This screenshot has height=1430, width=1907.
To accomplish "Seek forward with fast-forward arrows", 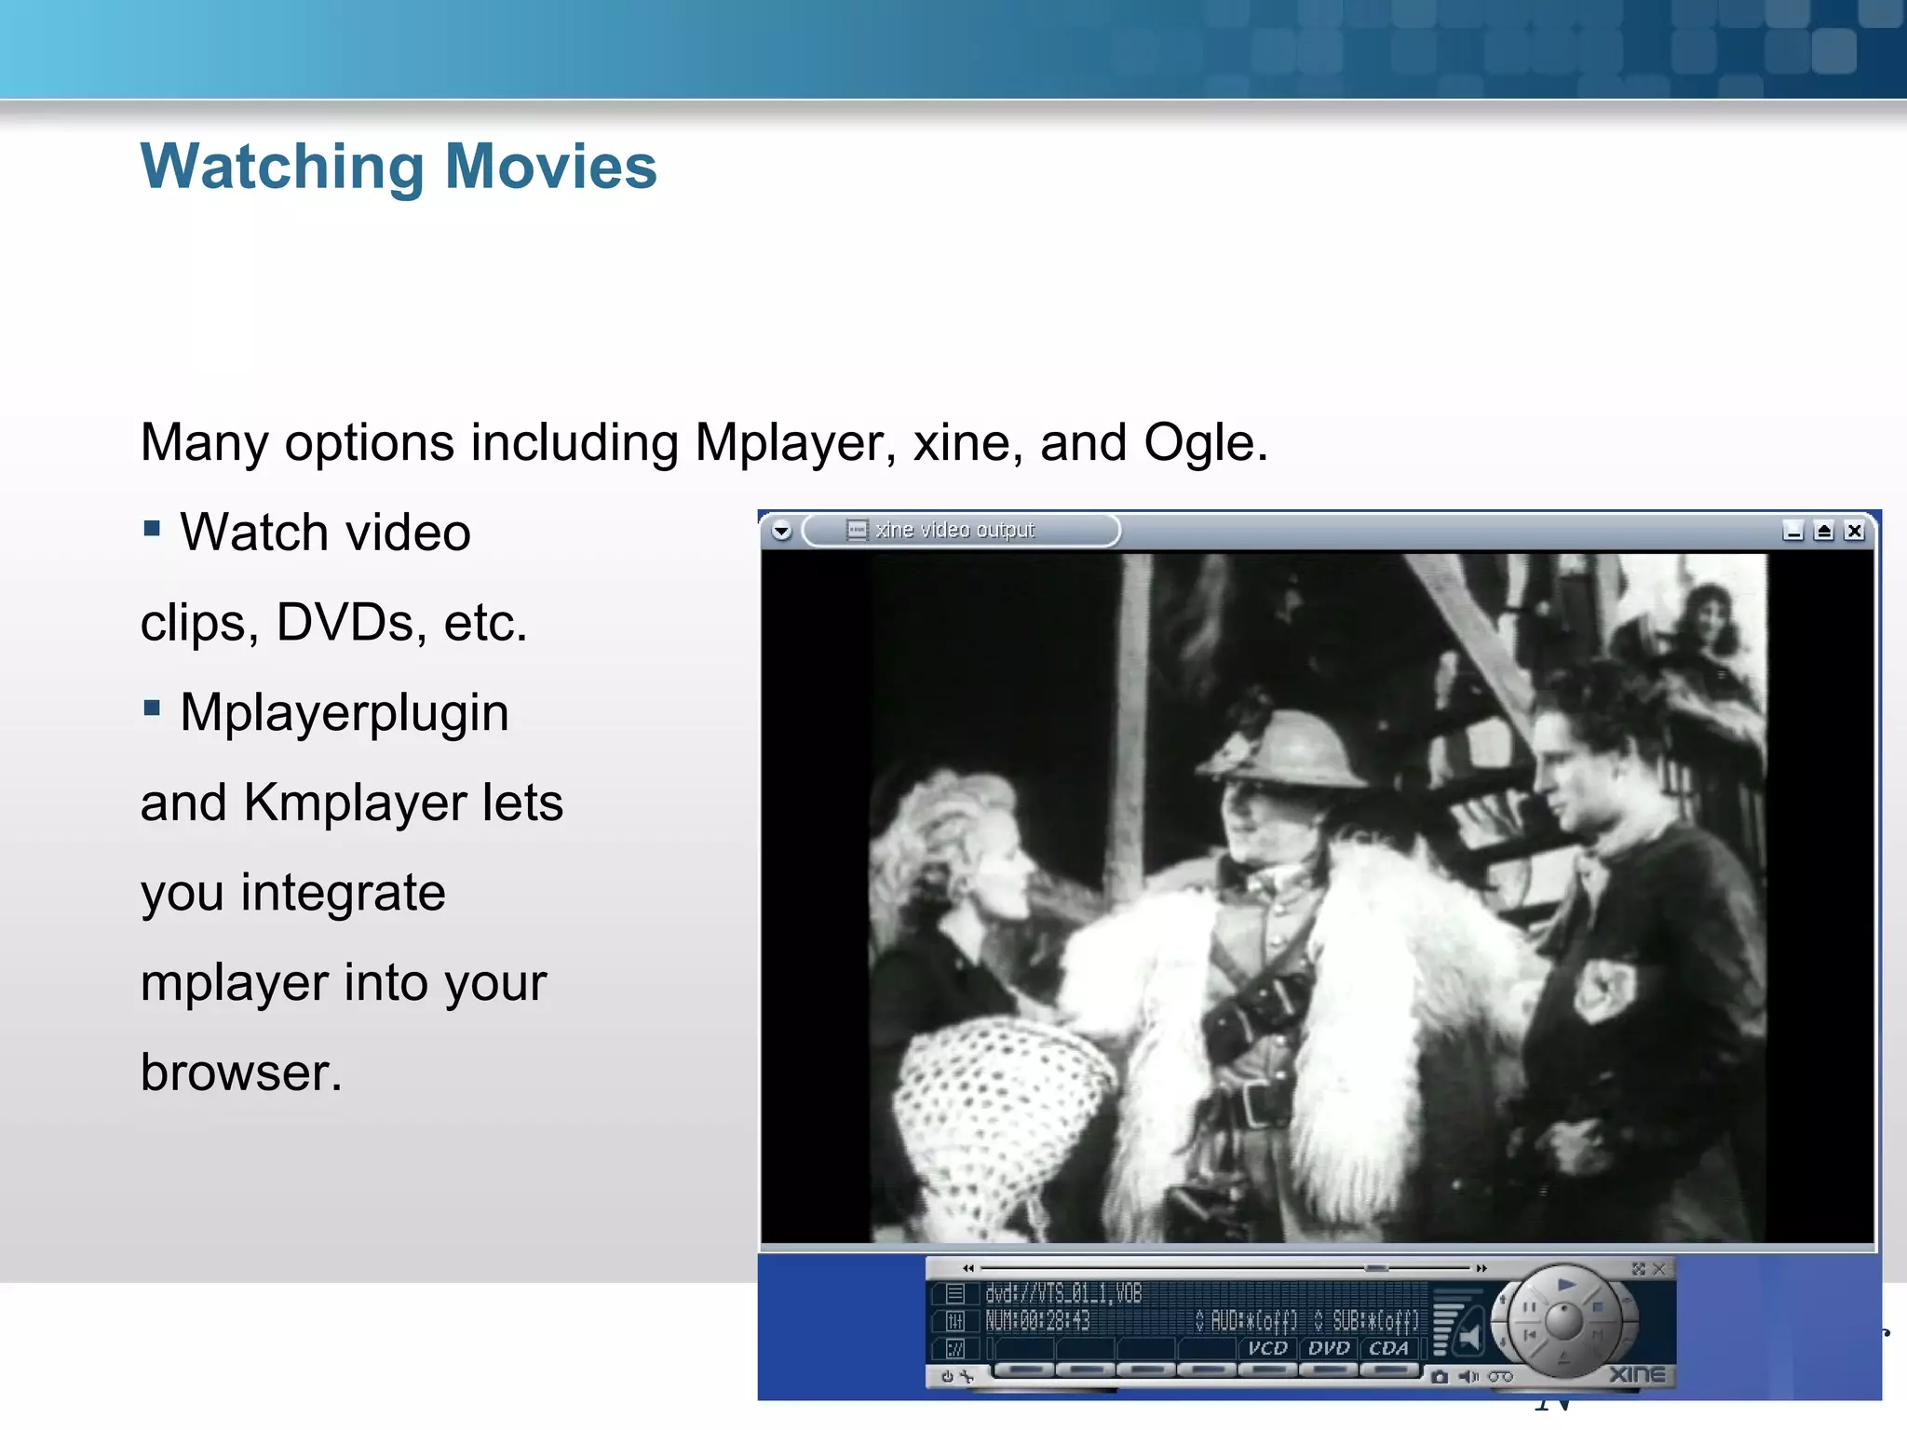I will pyautogui.click(x=1481, y=1268).
